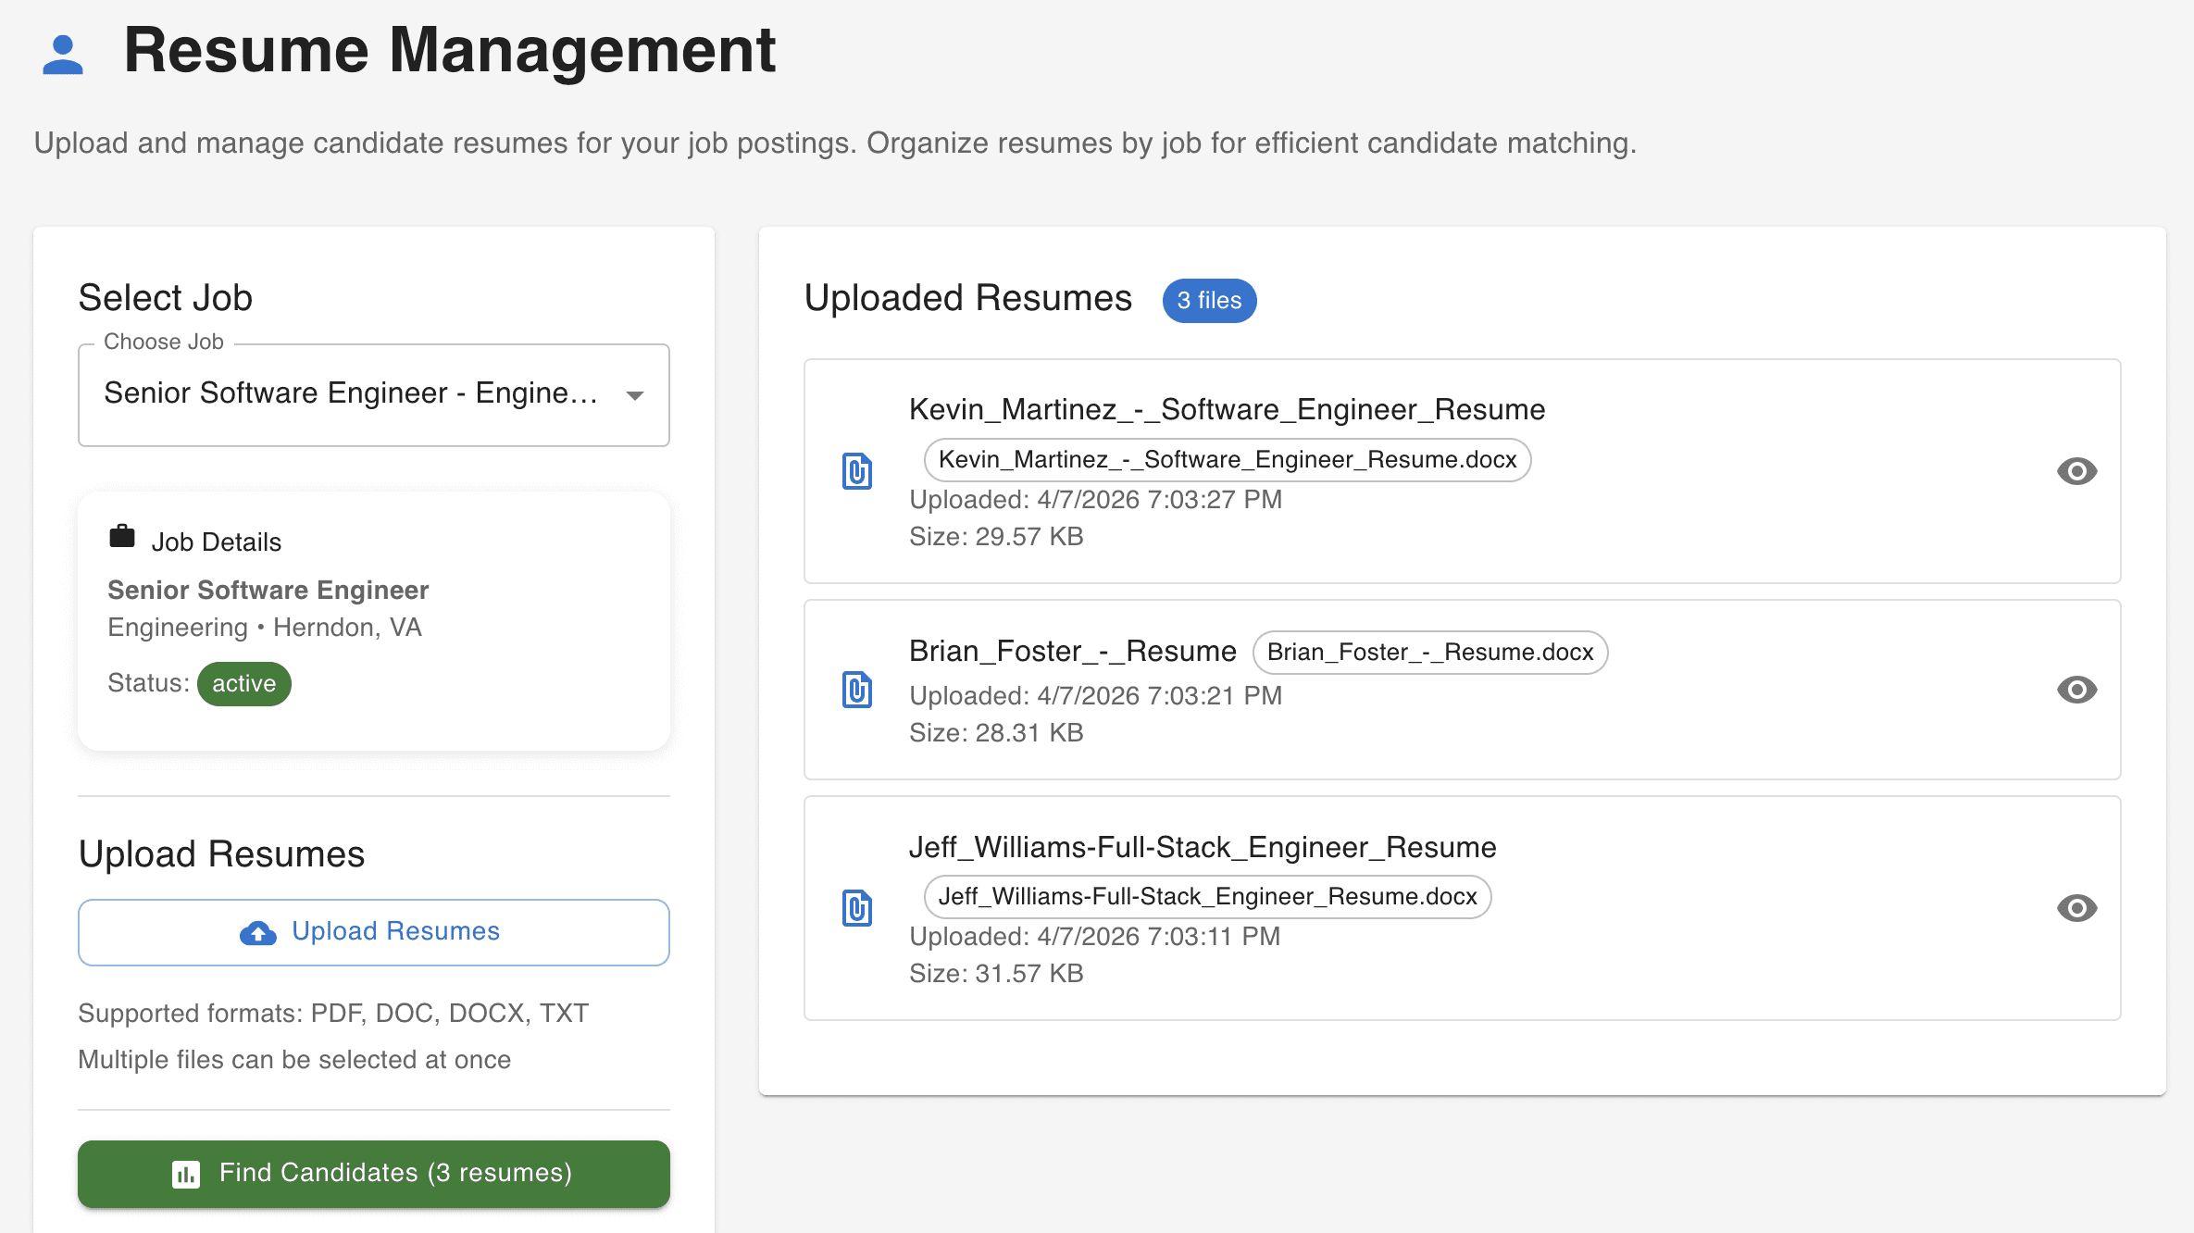This screenshot has height=1233, width=2194.
Task: Select the Brian_Foster_-_Resume title
Action: point(1073,651)
